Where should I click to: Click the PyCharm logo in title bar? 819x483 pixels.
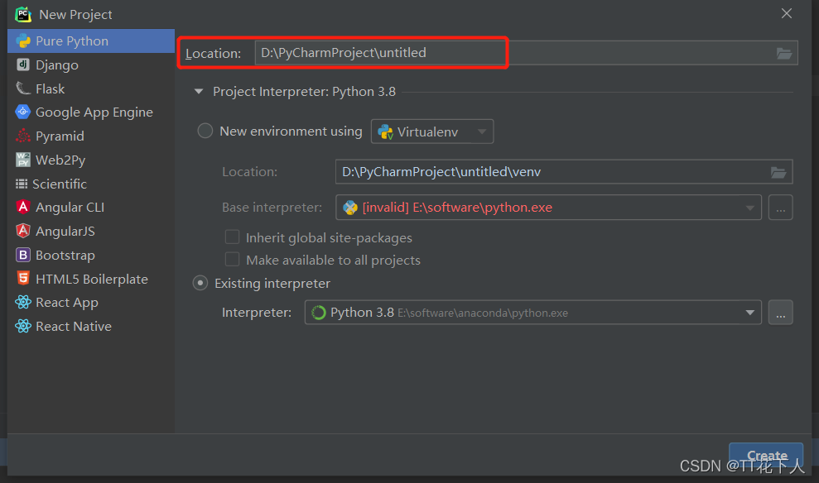pos(23,14)
